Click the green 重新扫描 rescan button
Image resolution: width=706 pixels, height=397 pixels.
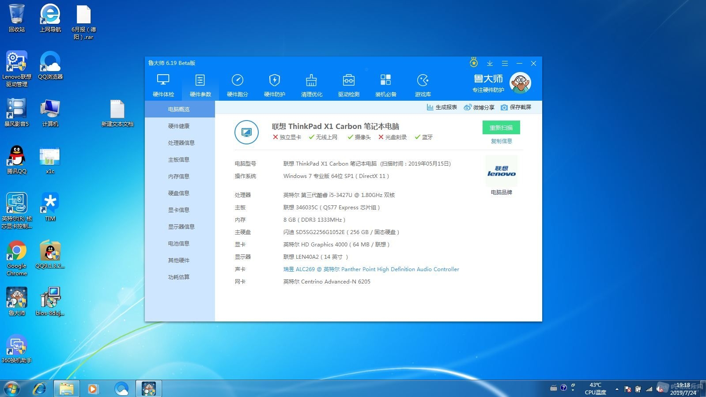coord(501,128)
